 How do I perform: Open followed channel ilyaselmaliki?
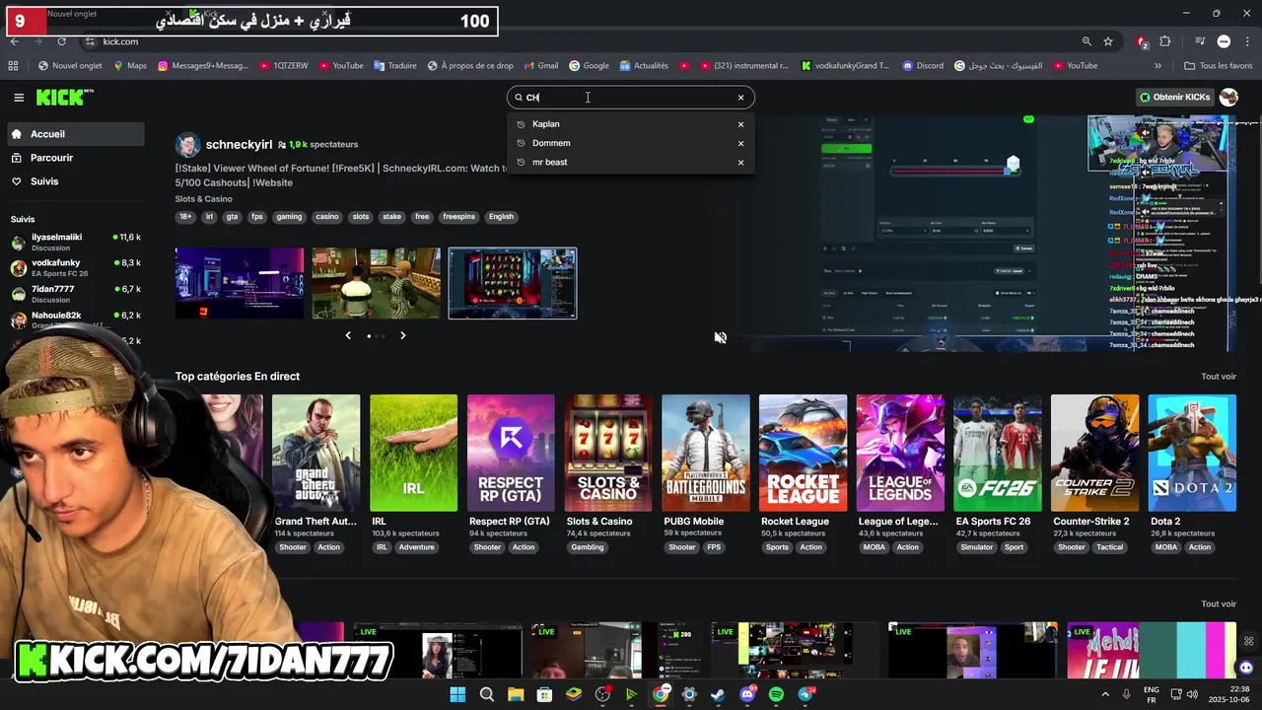coord(75,242)
